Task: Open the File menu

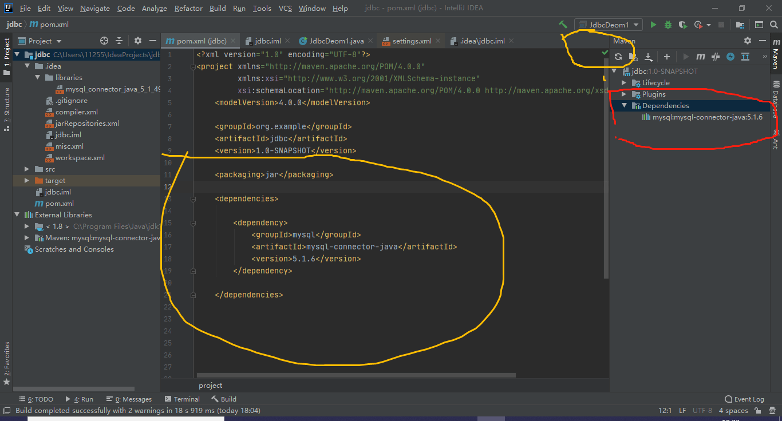Action: point(25,9)
